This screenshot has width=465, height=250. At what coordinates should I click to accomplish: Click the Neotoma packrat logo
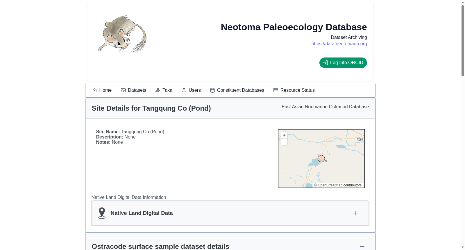[x=122, y=34]
